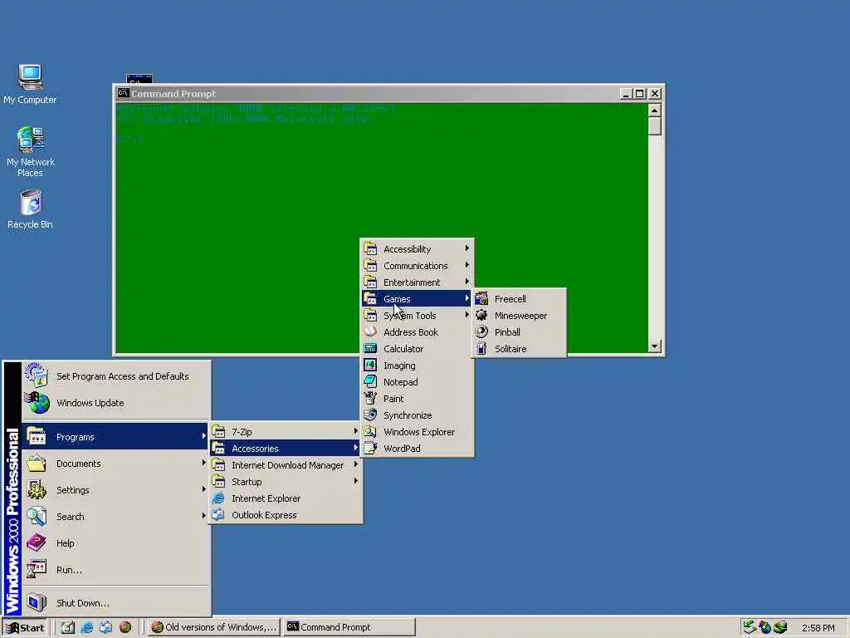Launch Solitaire from the Games submenu

tap(520, 349)
